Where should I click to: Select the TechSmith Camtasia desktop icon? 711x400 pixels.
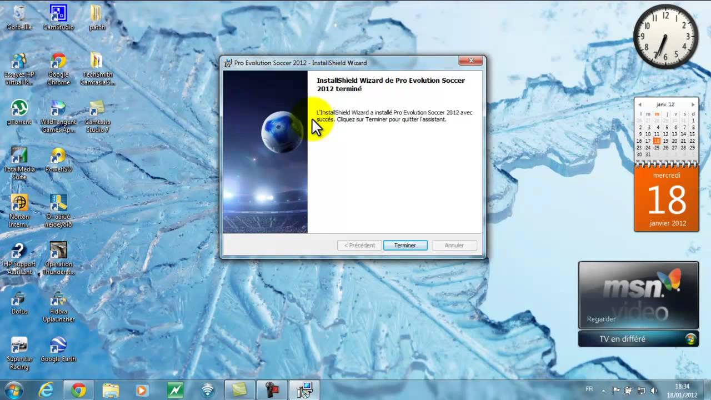(97, 69)
